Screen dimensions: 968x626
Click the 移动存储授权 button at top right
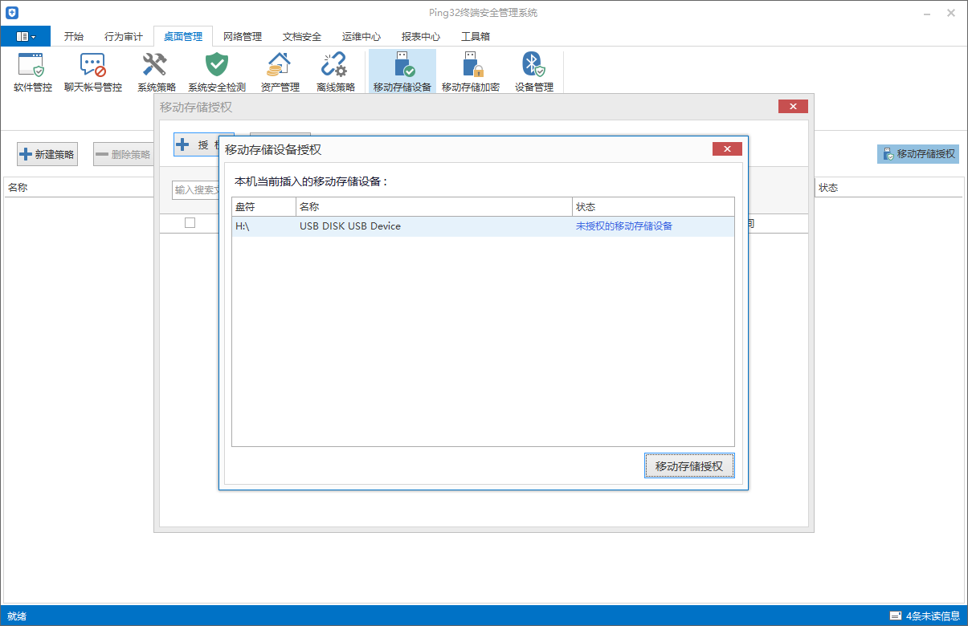click(918, 154)
